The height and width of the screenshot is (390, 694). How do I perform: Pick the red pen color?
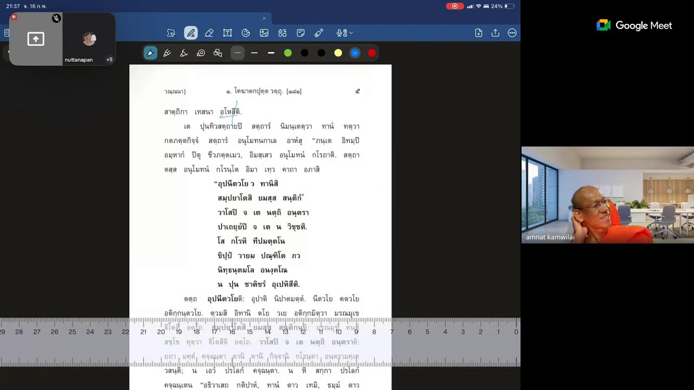372,53
